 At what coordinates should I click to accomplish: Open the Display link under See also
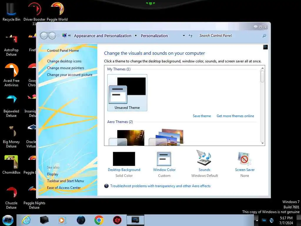tap(53, 174)
